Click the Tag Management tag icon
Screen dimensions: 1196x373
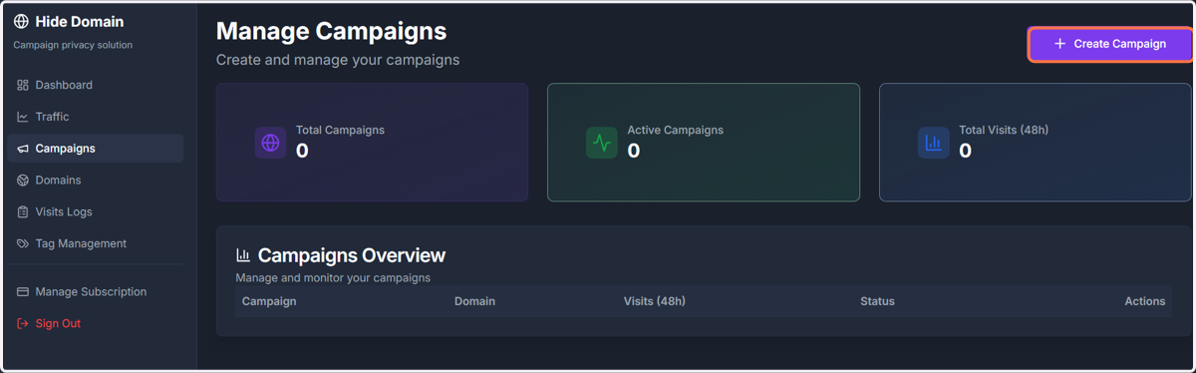23,244
